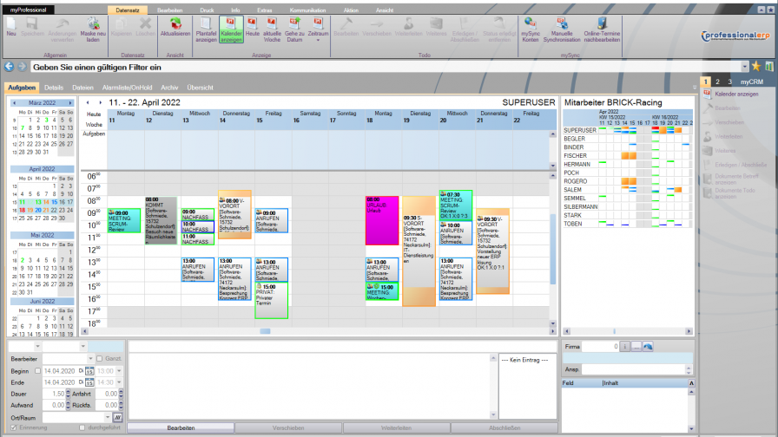Click the yellow favorites star icon
The height and width of the screenshot is (437, 778).
click(756, 66)
